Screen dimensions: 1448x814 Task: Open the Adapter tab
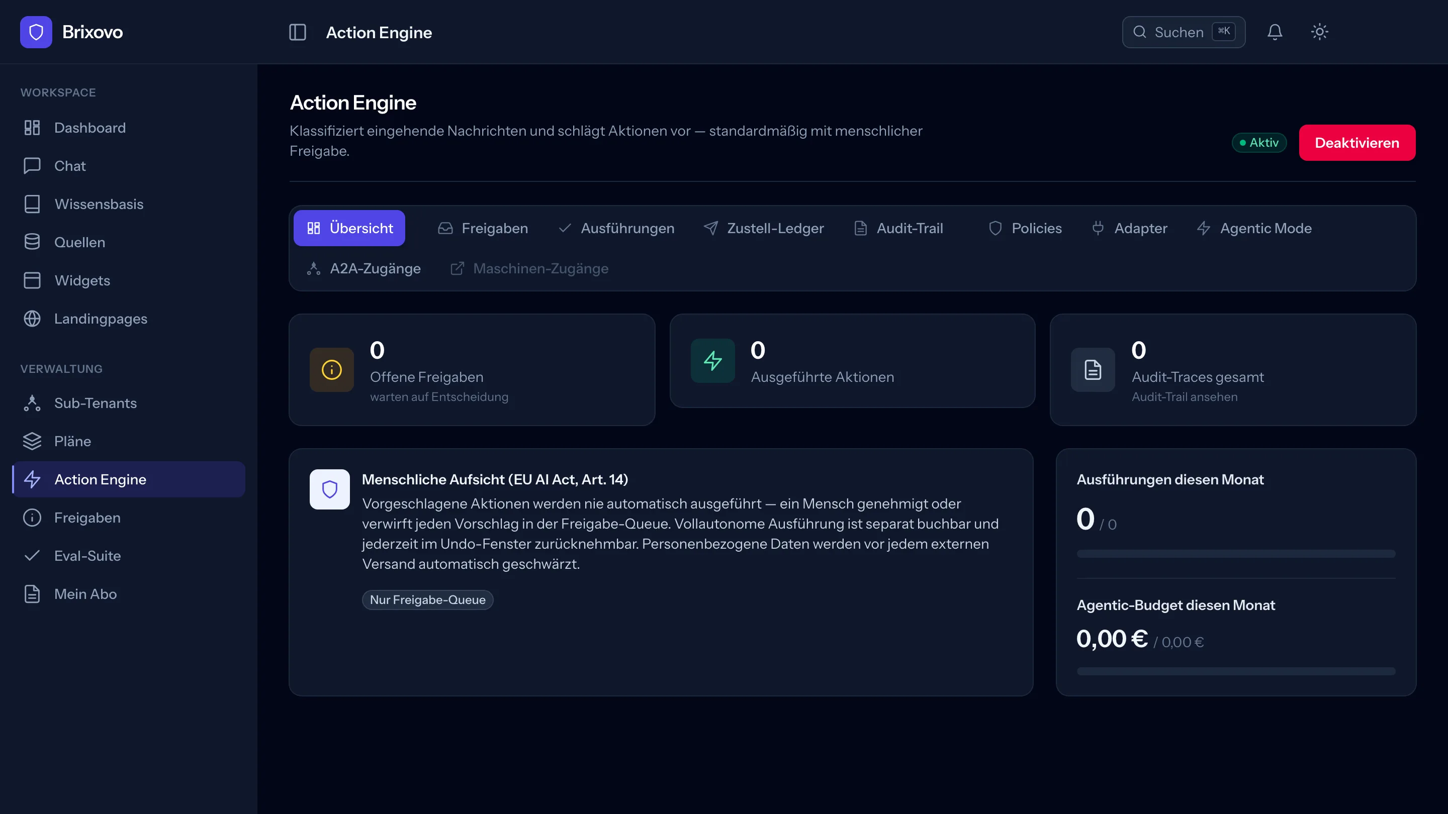coord(1129,228)
